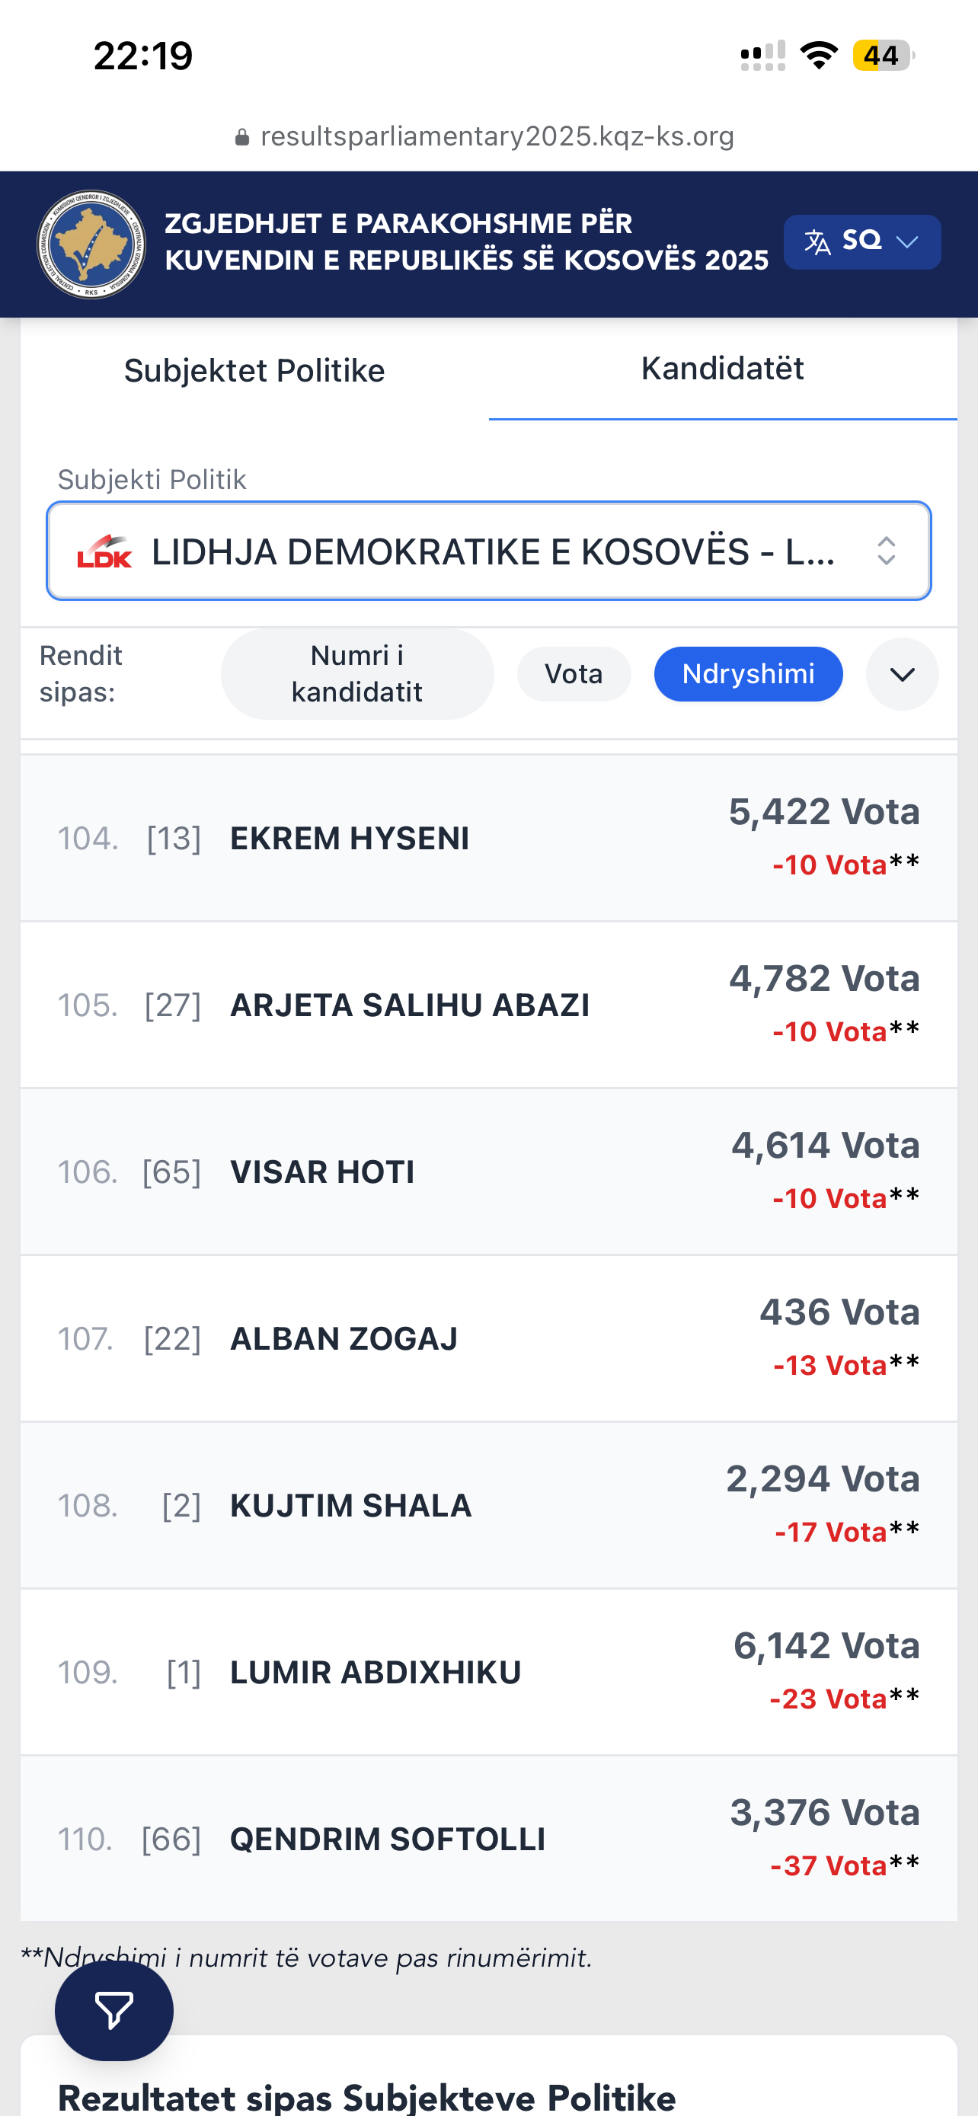Tap the translate icon in the header
978x2116 pixels.
point(817,241)
